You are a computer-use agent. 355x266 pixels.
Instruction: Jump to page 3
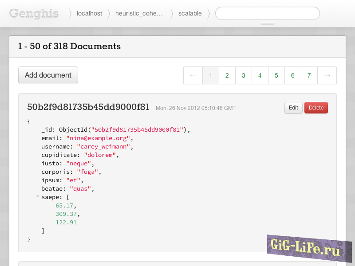click(x=244, y=75)
